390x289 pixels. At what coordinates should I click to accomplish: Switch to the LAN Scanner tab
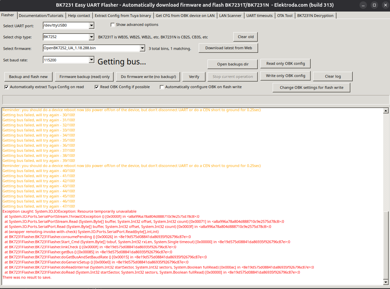pos(230,16)
